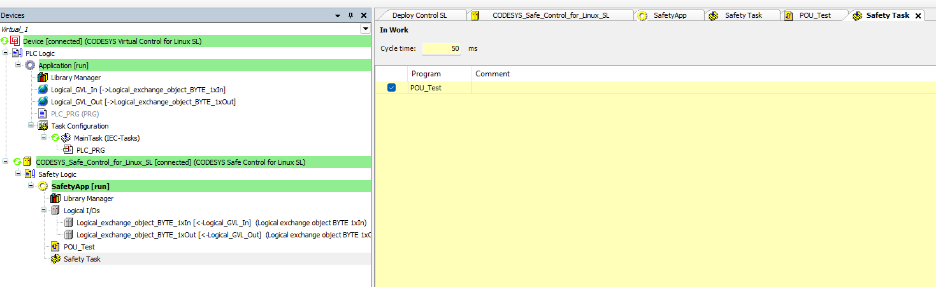Pin the Devices panel with auto-hide
This screenshot has width=936, height=287.
pos(350,15)
